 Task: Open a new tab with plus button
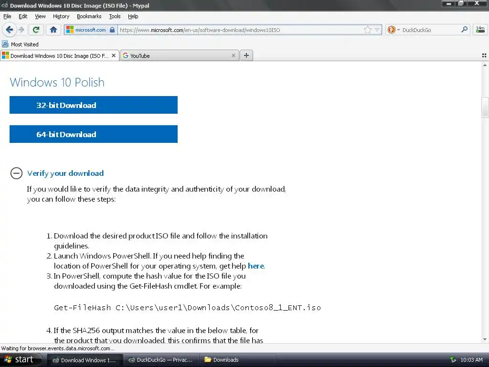point(246,55)
